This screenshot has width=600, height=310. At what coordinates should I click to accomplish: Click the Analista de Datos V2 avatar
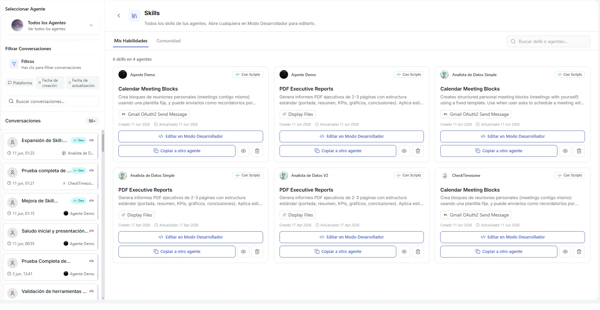[284, 176]
